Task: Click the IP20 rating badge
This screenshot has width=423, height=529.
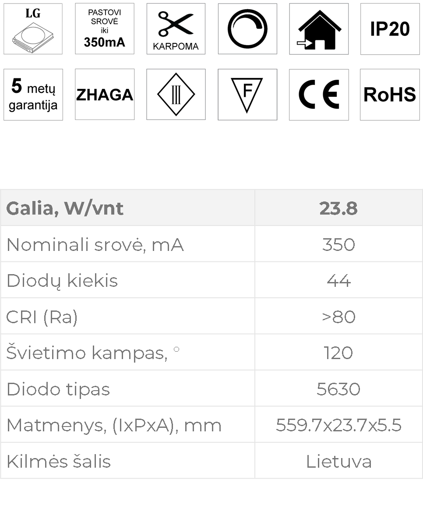Action: 390,29
